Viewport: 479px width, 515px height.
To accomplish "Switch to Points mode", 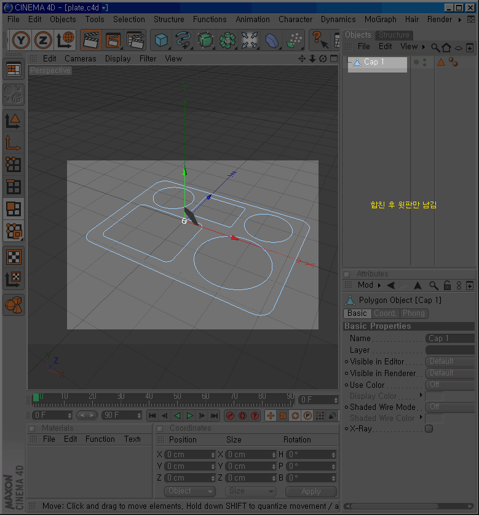I will [x=14, y=164].
